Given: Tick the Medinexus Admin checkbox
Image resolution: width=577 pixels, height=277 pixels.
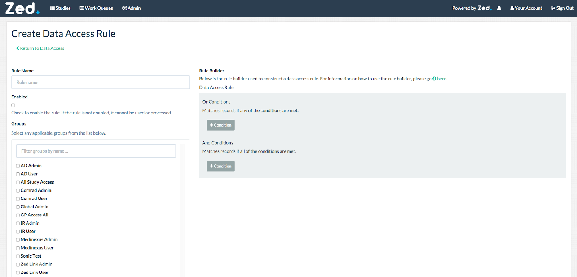Looking at the screenshot, I should pos(18,240).
